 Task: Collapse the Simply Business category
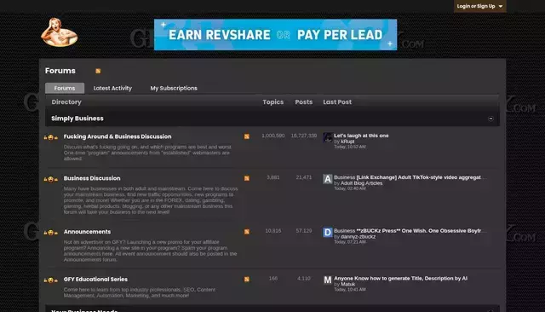pos(490,118)
